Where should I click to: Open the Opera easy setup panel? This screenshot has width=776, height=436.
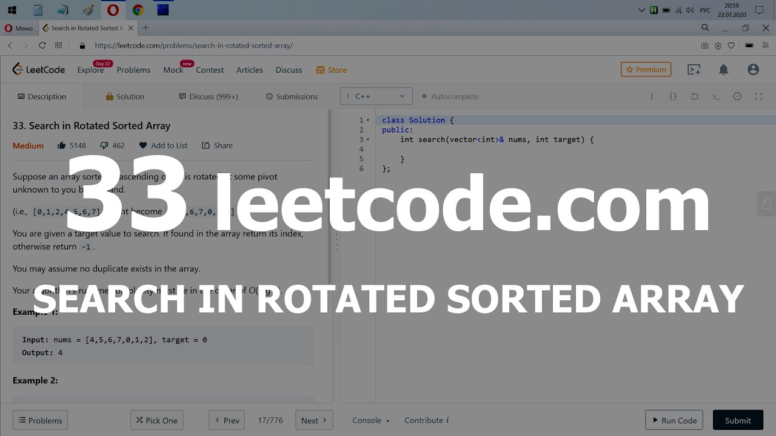pos(766,45)
